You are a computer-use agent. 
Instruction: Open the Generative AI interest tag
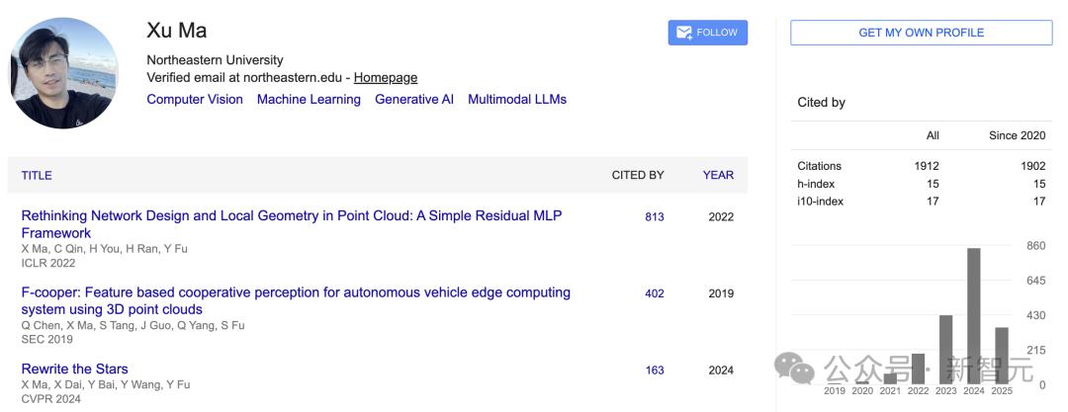point(414,99)
